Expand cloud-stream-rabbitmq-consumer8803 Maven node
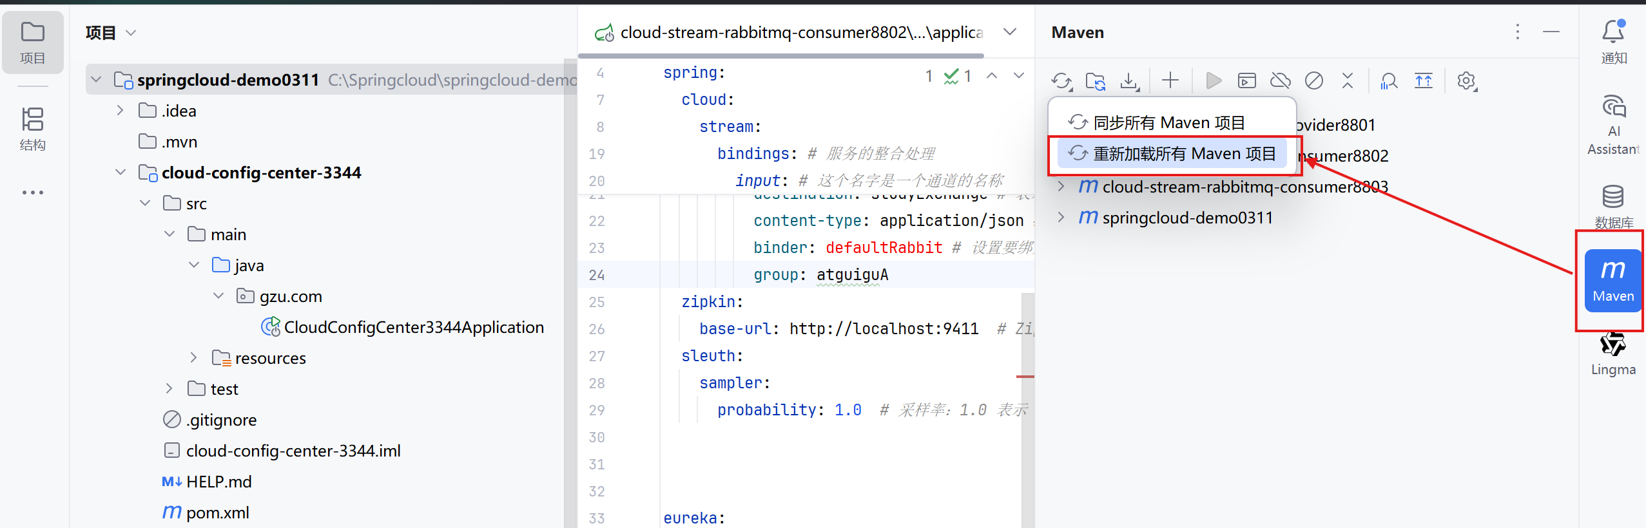Image resolution: width=1646 pixels, height=528 pixels. coord(1061,187)
